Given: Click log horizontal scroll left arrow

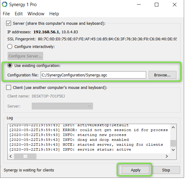Looking at the screenshot, I should [x=11, y=156].
